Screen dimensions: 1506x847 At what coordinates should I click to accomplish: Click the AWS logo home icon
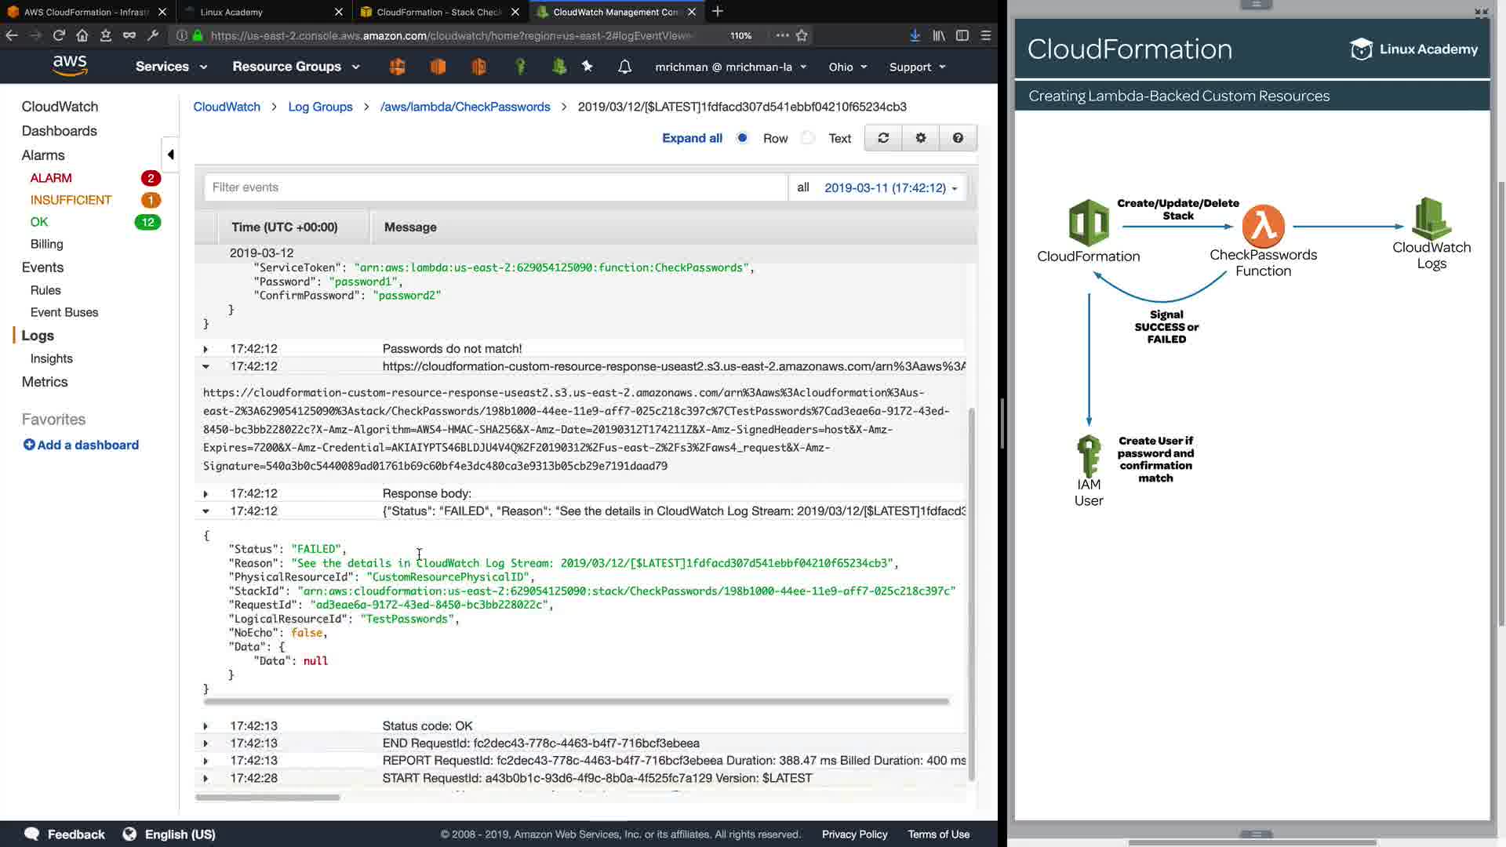[70, 66]
